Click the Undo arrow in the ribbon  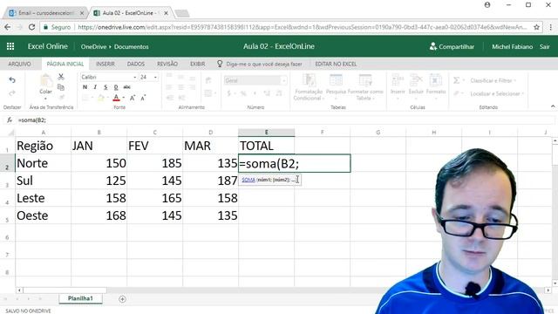pos(12,80)
